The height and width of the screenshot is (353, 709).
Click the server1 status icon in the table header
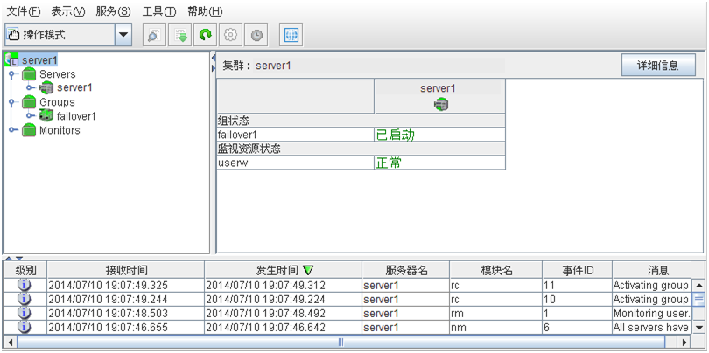click(440, 104)
